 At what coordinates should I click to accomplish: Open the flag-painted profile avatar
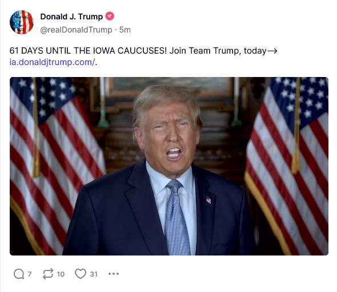22,22
